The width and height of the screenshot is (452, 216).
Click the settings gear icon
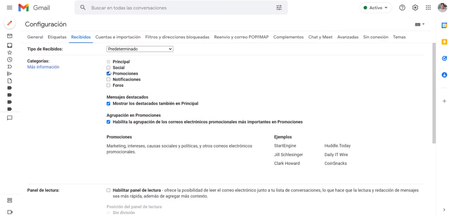point(415,8)
